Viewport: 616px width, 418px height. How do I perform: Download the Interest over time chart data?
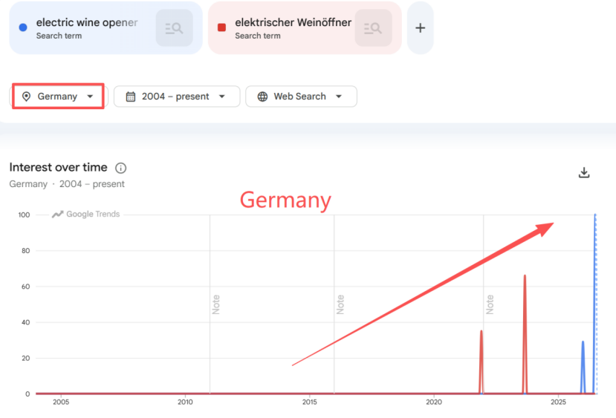[x=584, y=172]
